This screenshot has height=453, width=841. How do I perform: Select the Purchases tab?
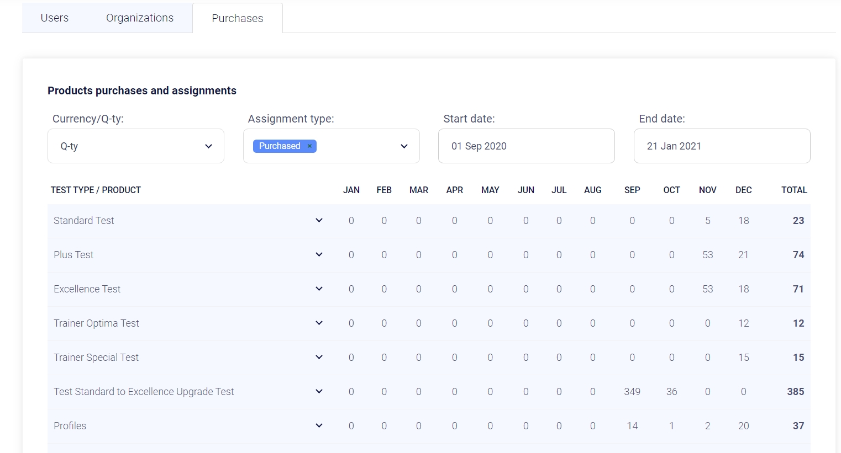pyautogui.click(x=238, y=18)
